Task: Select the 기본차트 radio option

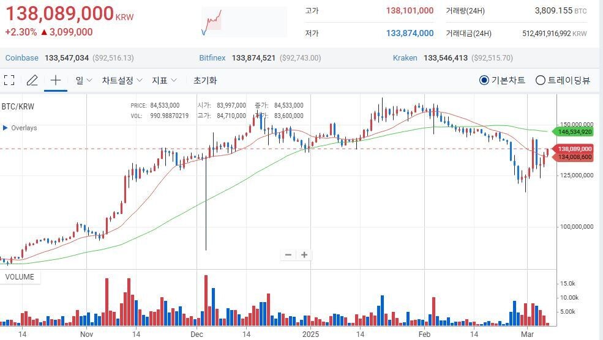Action: [484, 80]
